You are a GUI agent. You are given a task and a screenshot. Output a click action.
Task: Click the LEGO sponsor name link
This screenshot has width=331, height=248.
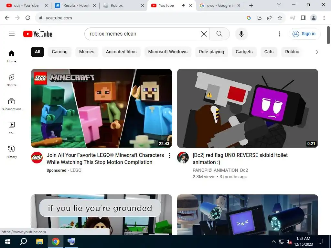(76, 170)
